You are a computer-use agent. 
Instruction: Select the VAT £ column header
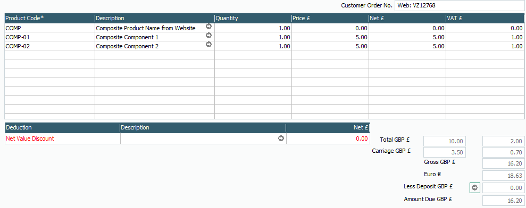485,18
